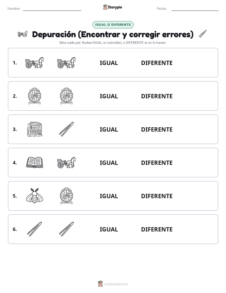Click the second clock image in row 2

point(66,96)
